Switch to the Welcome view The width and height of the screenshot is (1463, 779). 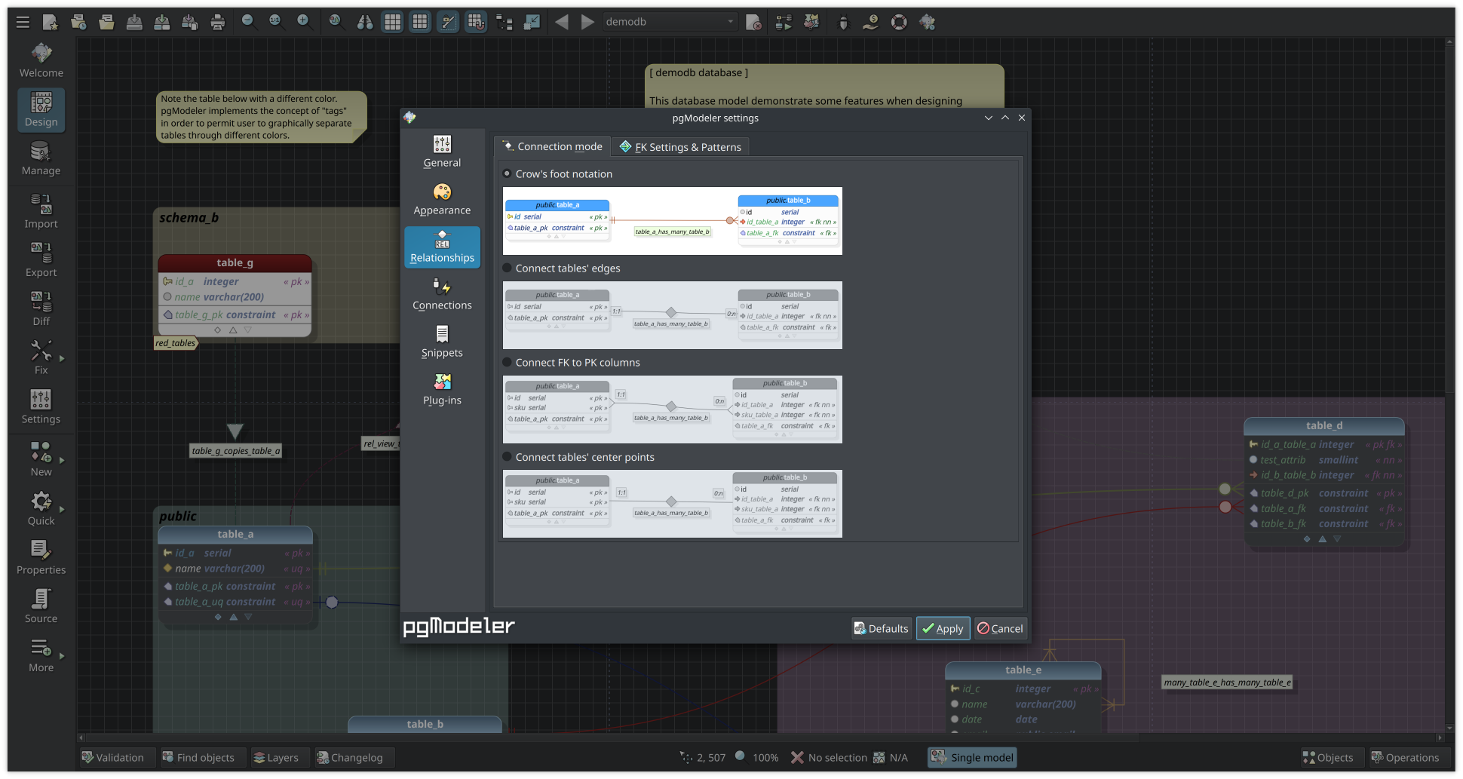click(41, 61)
